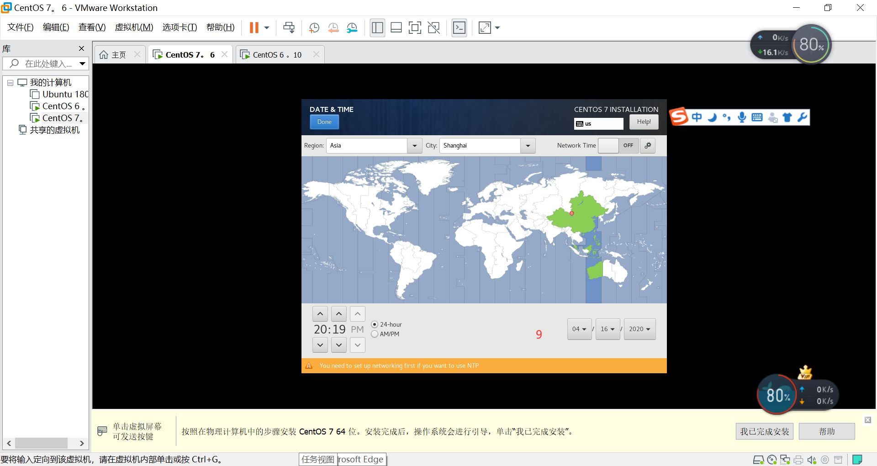Open Sogou skin shop via shirt icon
This screenshot has width=877, height=466.
[787, 117]
